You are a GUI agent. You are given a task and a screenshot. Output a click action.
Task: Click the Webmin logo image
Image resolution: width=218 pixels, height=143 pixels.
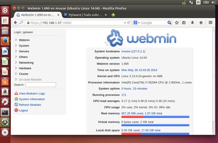click(x=140, y=38)
